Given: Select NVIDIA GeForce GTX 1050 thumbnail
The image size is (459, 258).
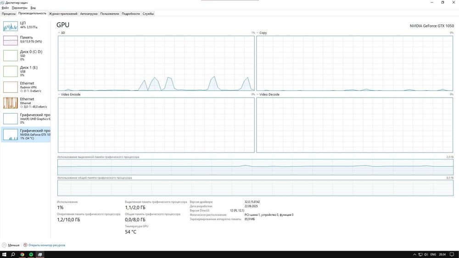Looking at the screenshot, I should pos(11,134).
